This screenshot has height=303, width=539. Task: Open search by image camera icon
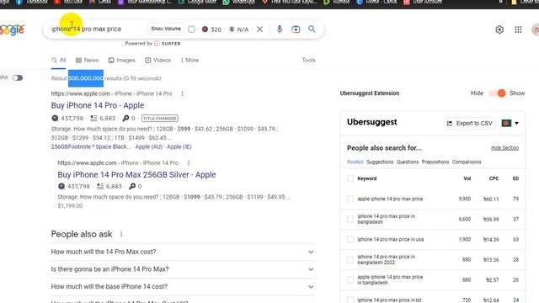click(296, 29)
